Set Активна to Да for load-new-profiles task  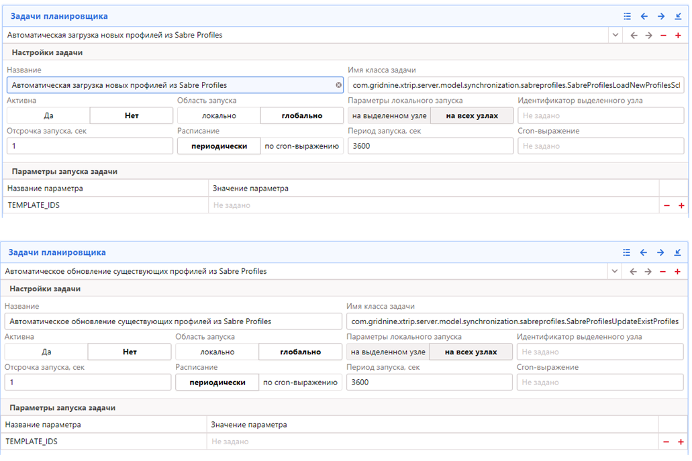click(48, 115)
